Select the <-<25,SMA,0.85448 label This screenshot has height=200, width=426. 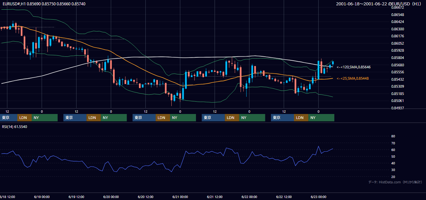pos(353,78)
